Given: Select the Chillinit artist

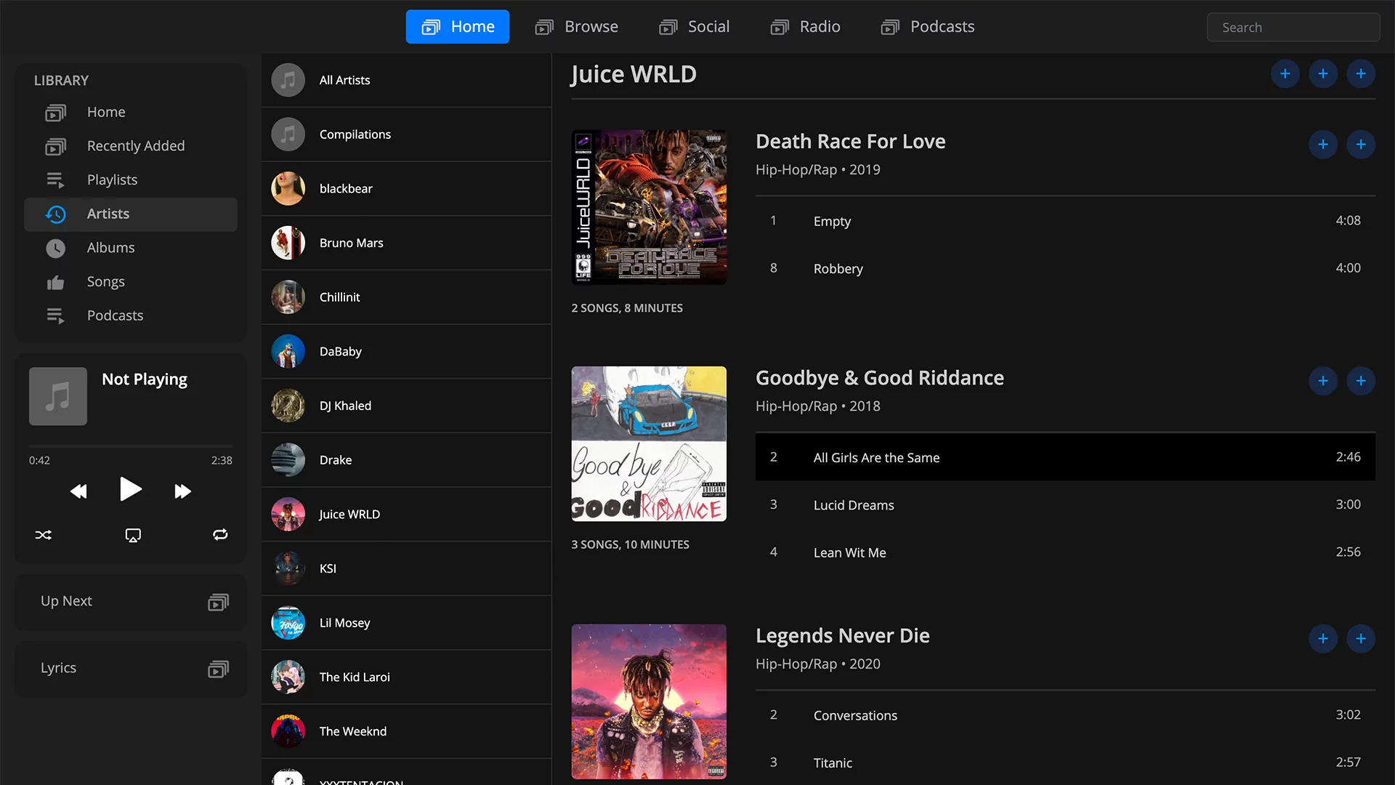Looking at the screenshot, I should coord(406,297).
